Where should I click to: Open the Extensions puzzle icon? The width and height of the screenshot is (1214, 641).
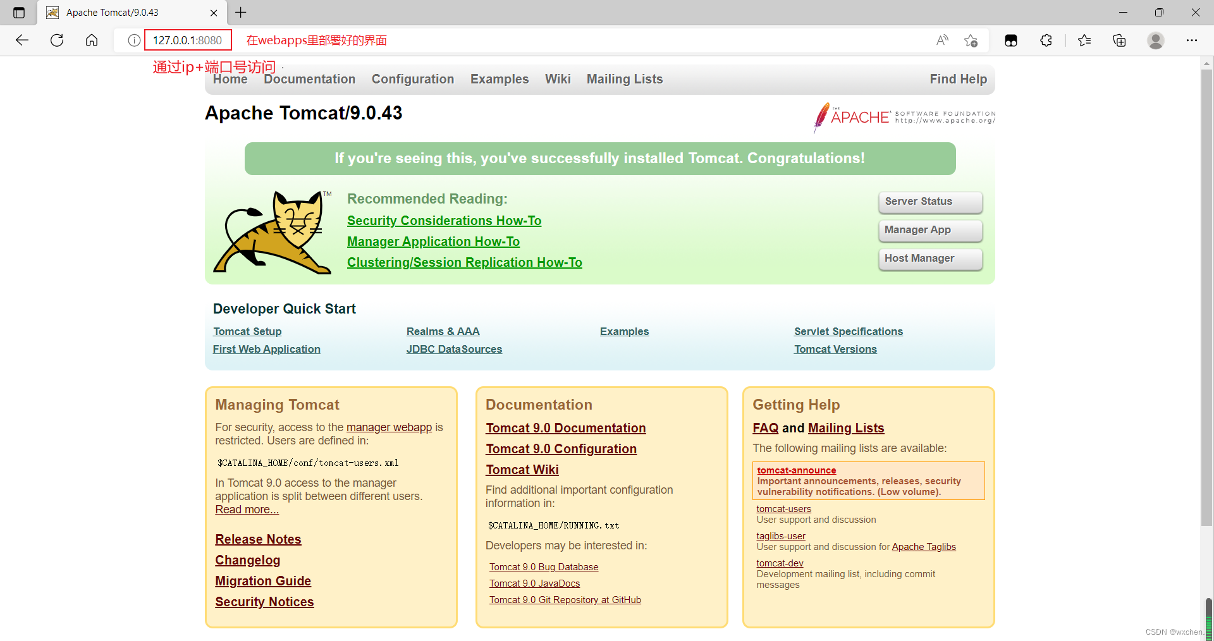pos(1046,40)
